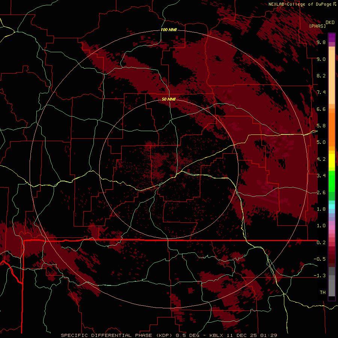Click the KBLX station identifier
338x338 pixels.
[216, 335]
